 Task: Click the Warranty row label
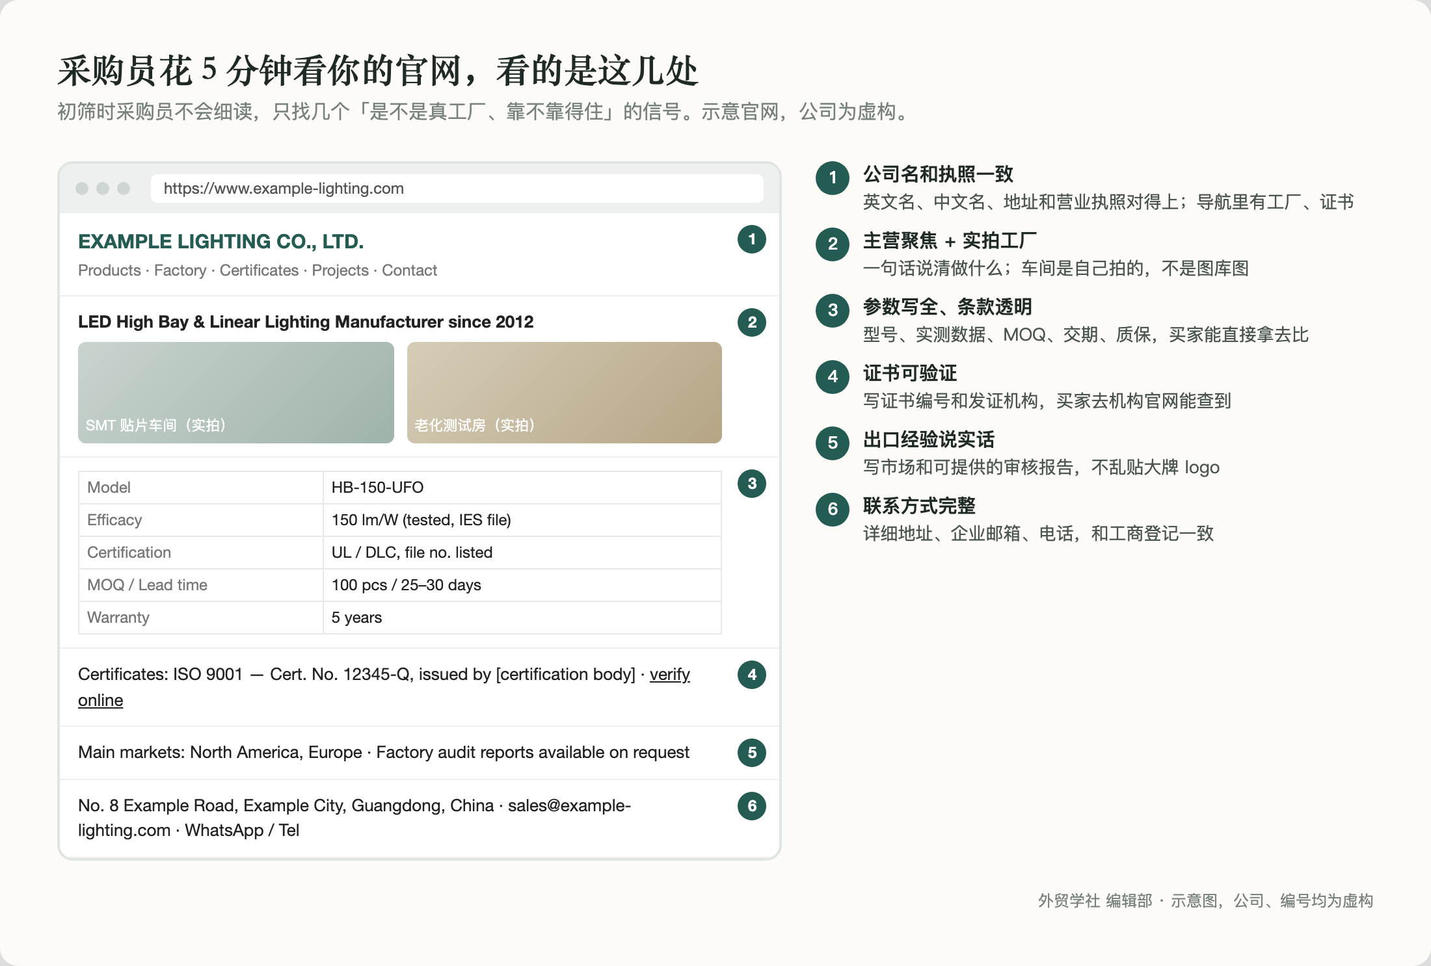click(x=118, y=618)
